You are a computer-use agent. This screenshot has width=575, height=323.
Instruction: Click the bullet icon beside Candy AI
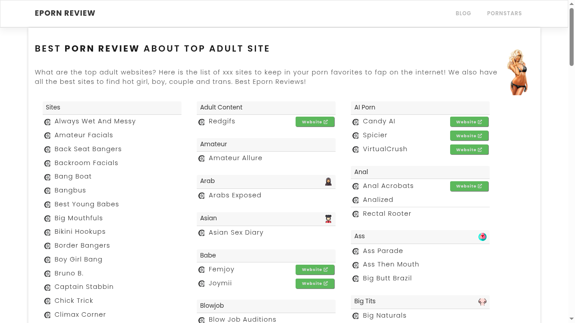pos(356,122)
